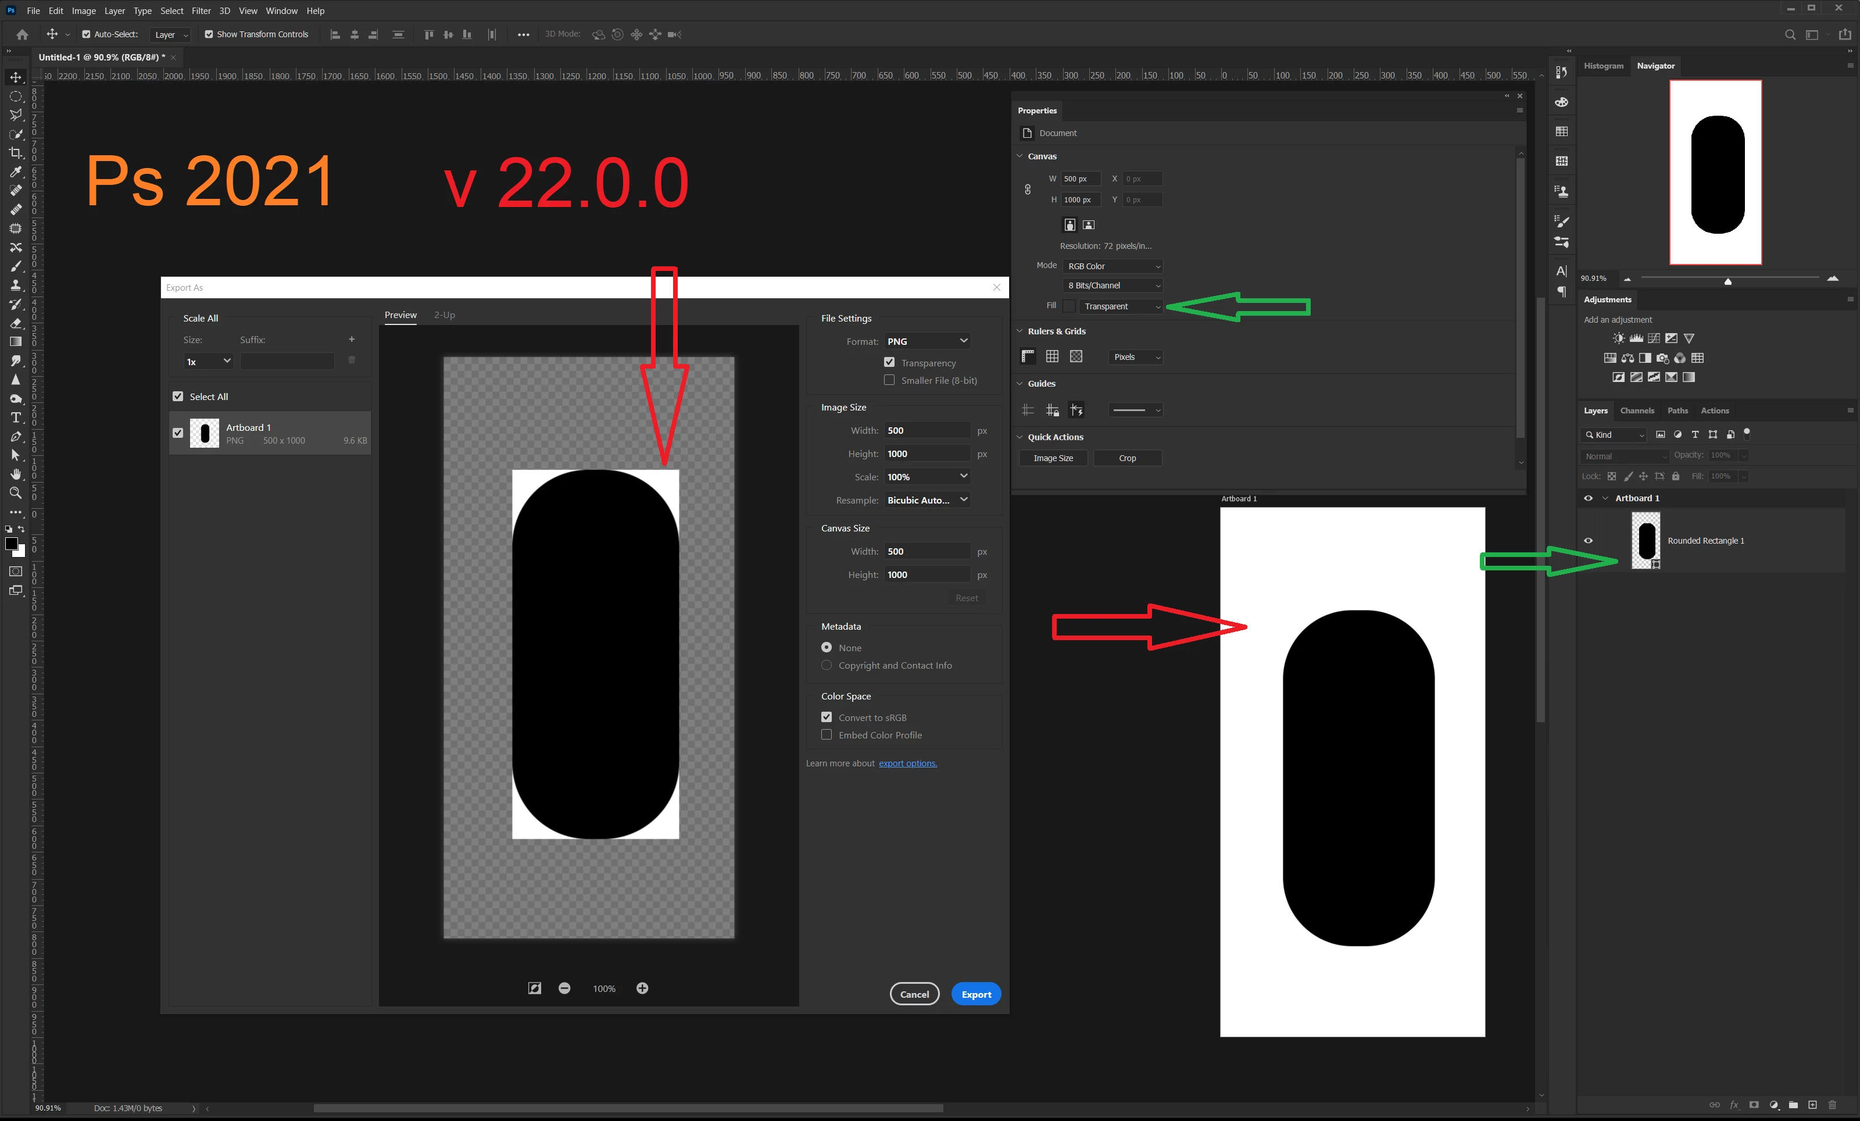
Task: Enable Embed Color Profile option
Action: click(x=827, y=734)
